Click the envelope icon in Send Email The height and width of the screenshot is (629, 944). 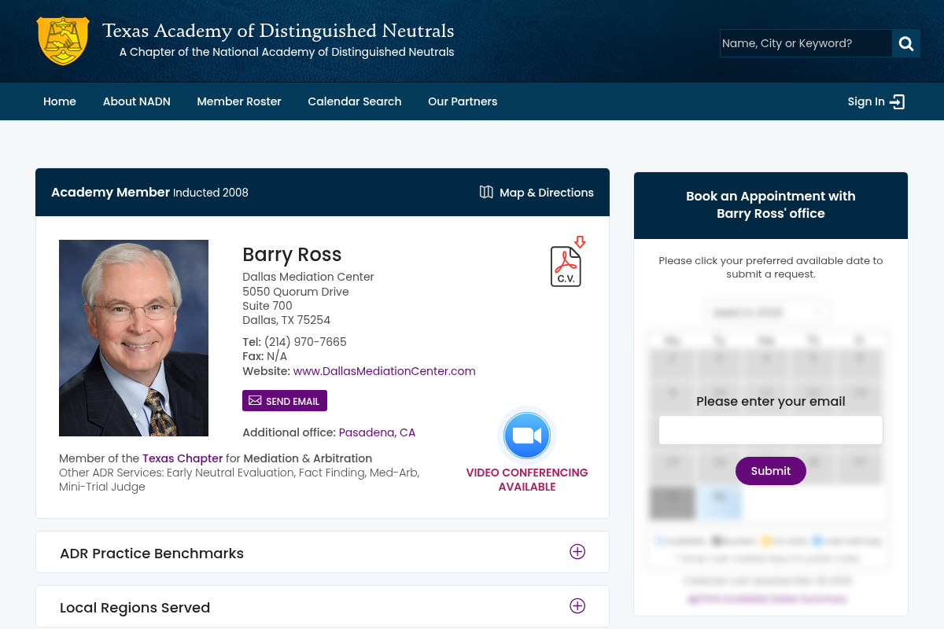[x=255, y=401]
